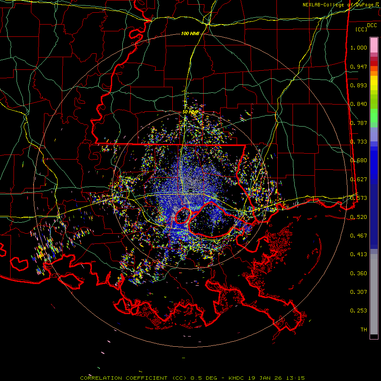Select the 0.840 scale value
This screenshot has height=381, width=381.
pos(359,104)
